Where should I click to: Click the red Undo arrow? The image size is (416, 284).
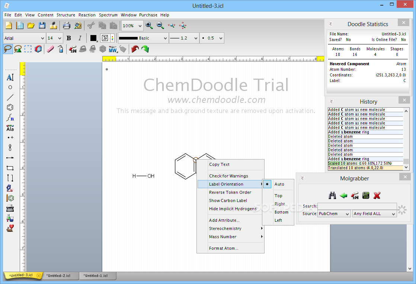click(x=135, y=49)
